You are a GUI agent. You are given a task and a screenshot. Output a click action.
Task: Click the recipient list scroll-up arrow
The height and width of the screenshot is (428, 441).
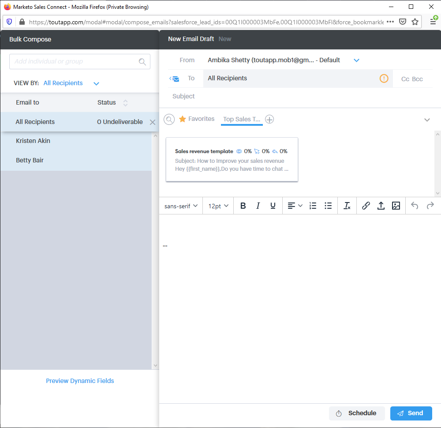pyautogui.click(x=155, y=135)
